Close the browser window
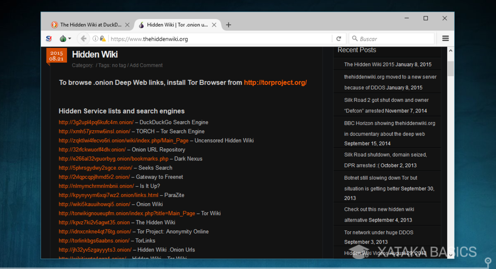This screenshot has width=496, height=269. click(445, 18)
